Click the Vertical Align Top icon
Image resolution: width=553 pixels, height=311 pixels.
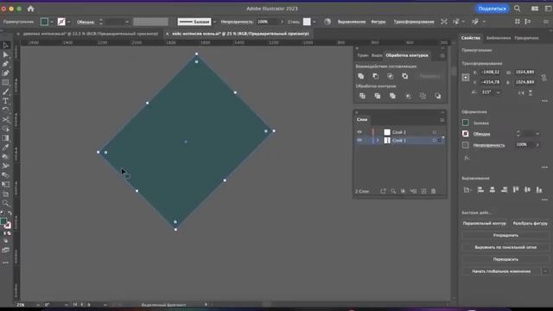pos(516,190)
